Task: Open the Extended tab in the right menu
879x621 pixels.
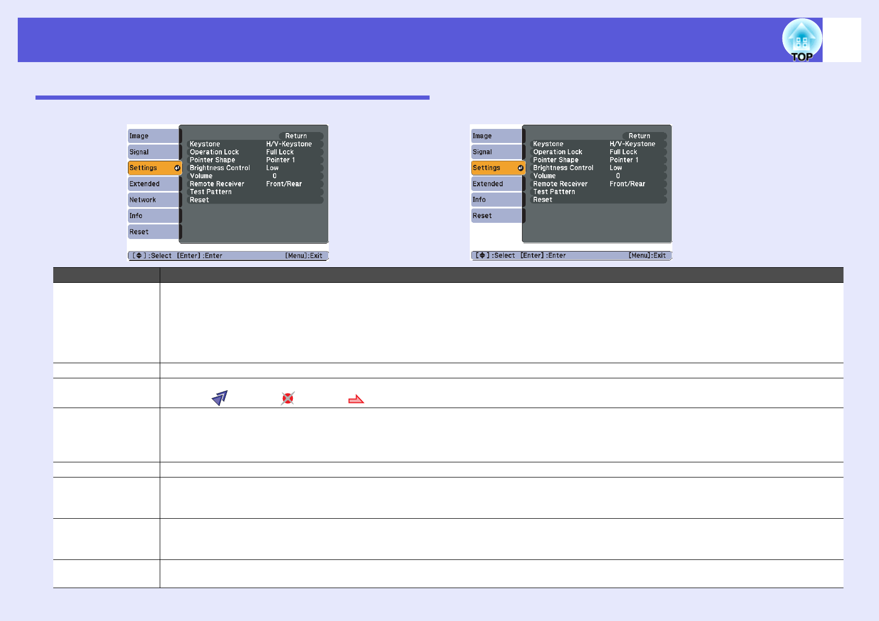Action: pos(497,184)
